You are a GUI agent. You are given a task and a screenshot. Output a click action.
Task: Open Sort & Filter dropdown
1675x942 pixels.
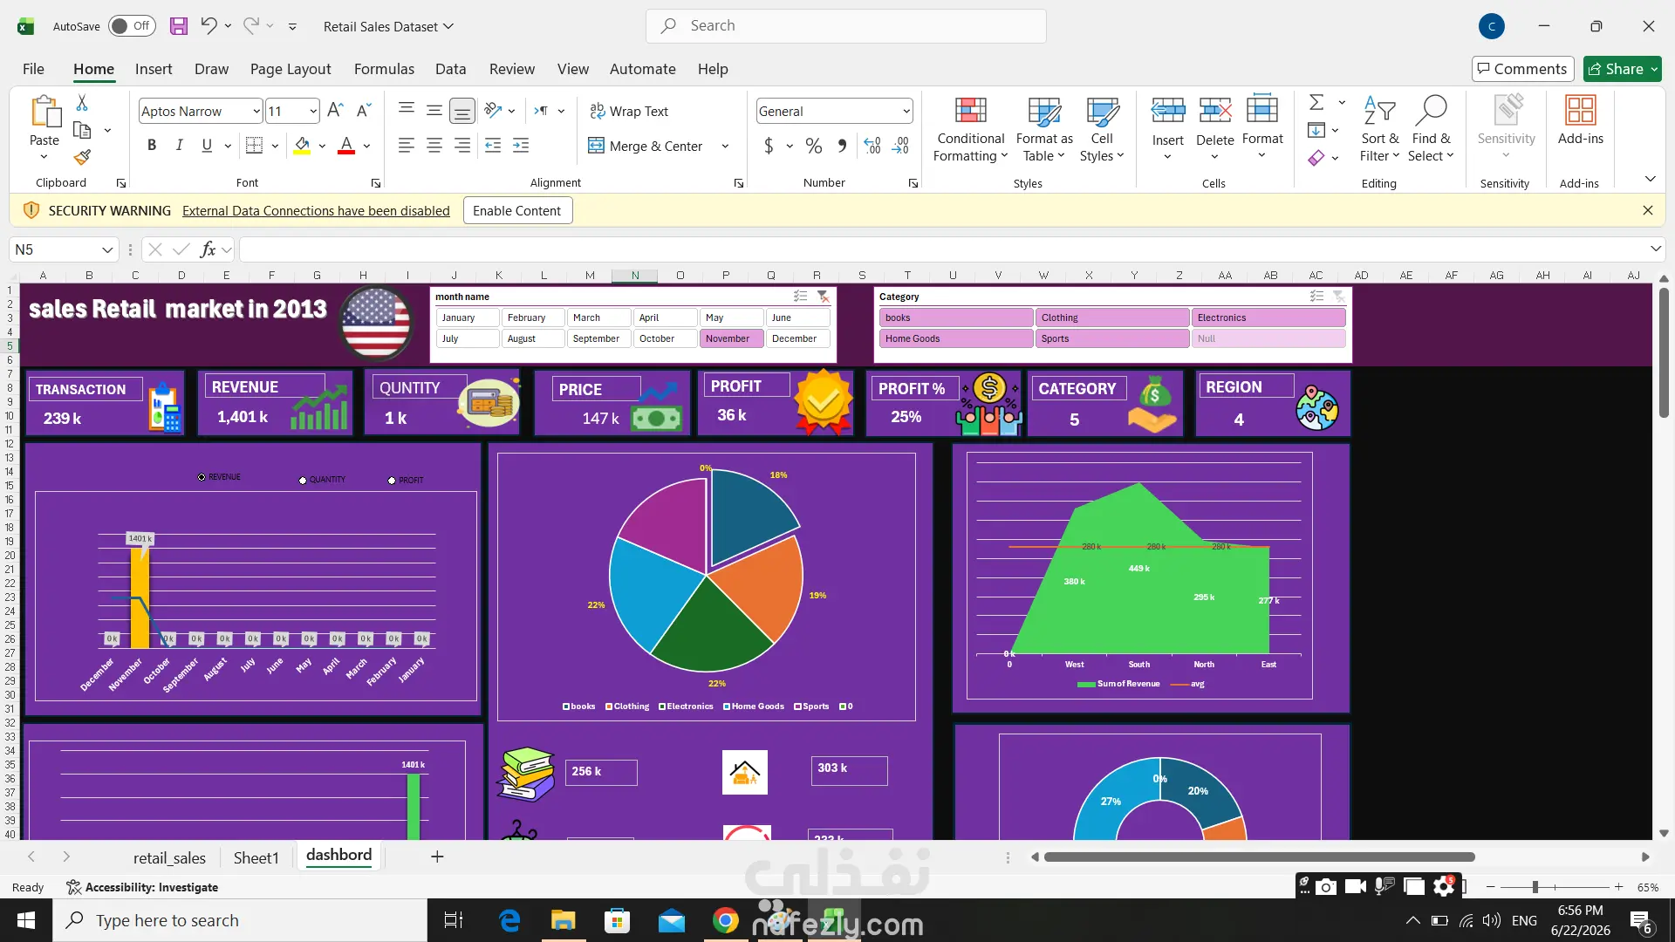coord(1379,130)
